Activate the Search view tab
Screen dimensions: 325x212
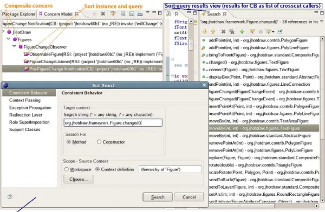[214, 14]
